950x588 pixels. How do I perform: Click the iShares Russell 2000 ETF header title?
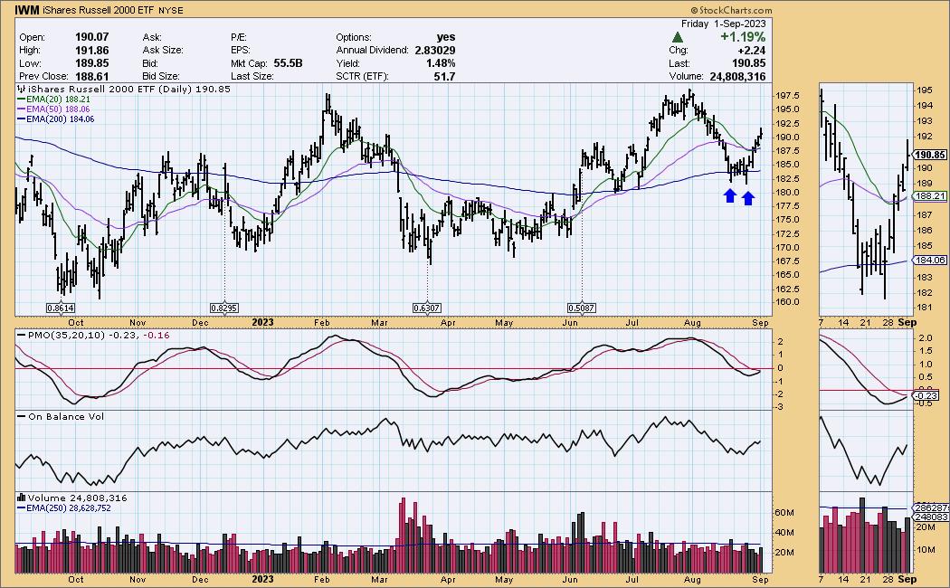tap(99, 10)
